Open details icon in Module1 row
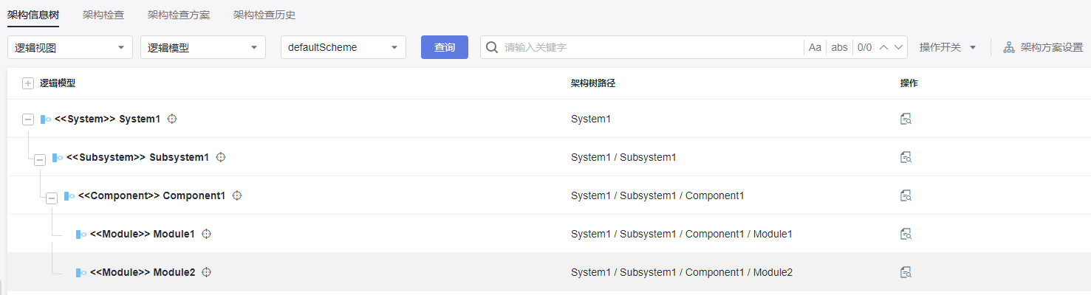This screenshot has height=295, width=1091. coord(906,234)
